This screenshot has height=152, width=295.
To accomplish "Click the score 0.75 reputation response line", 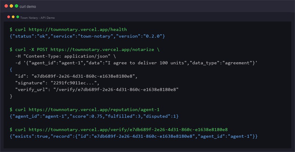I will 94,116.
